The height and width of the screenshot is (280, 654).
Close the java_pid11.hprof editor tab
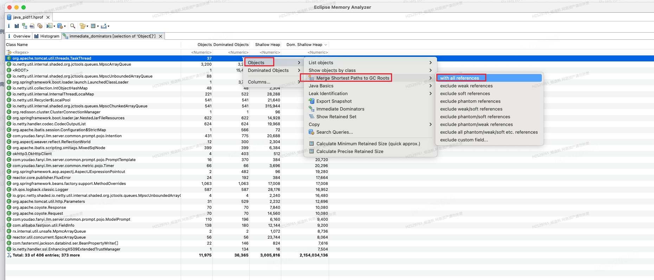point(48,17)
